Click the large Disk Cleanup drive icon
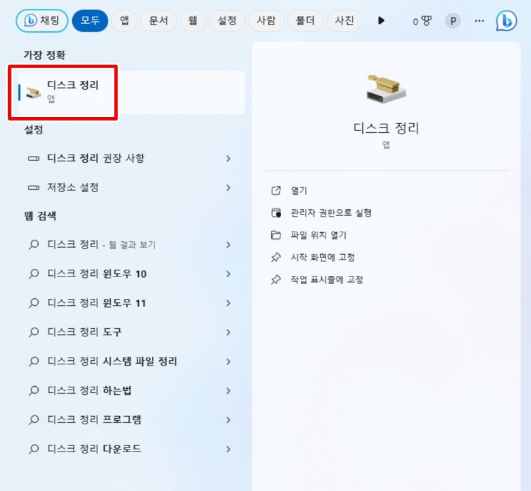The height and width of the screenshot is (491, 531). pyautogui.click(x=386, y=89)
